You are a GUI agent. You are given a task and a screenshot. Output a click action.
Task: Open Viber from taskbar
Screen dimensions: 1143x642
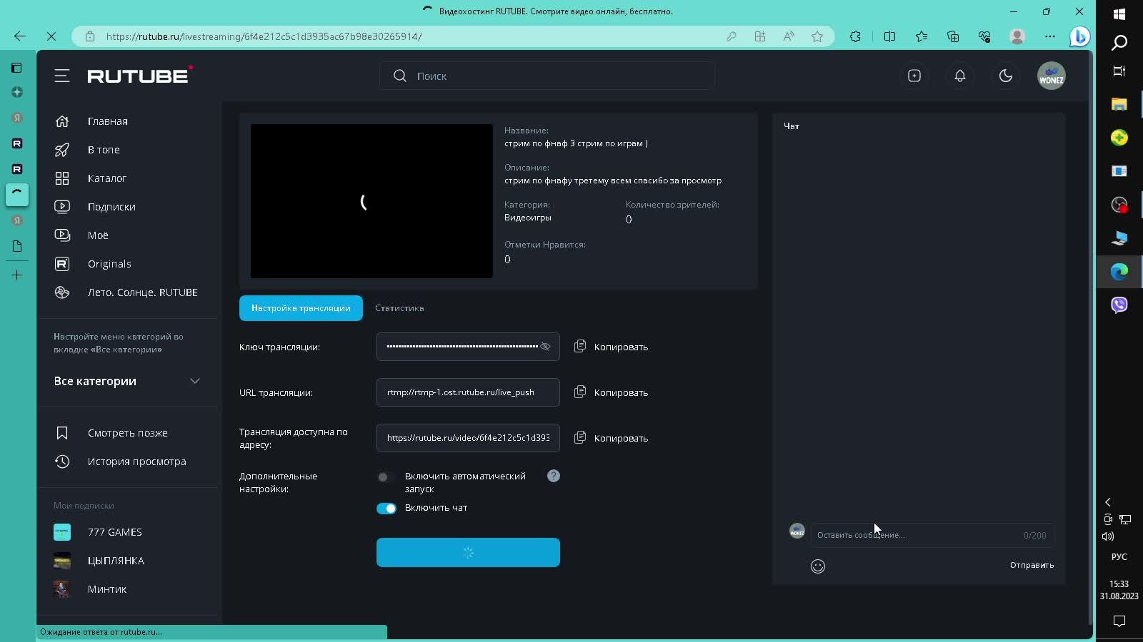(1119, 305)
